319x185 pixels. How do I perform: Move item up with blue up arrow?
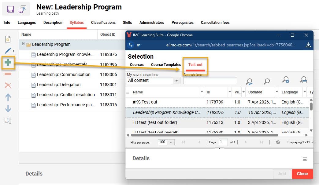8,97
